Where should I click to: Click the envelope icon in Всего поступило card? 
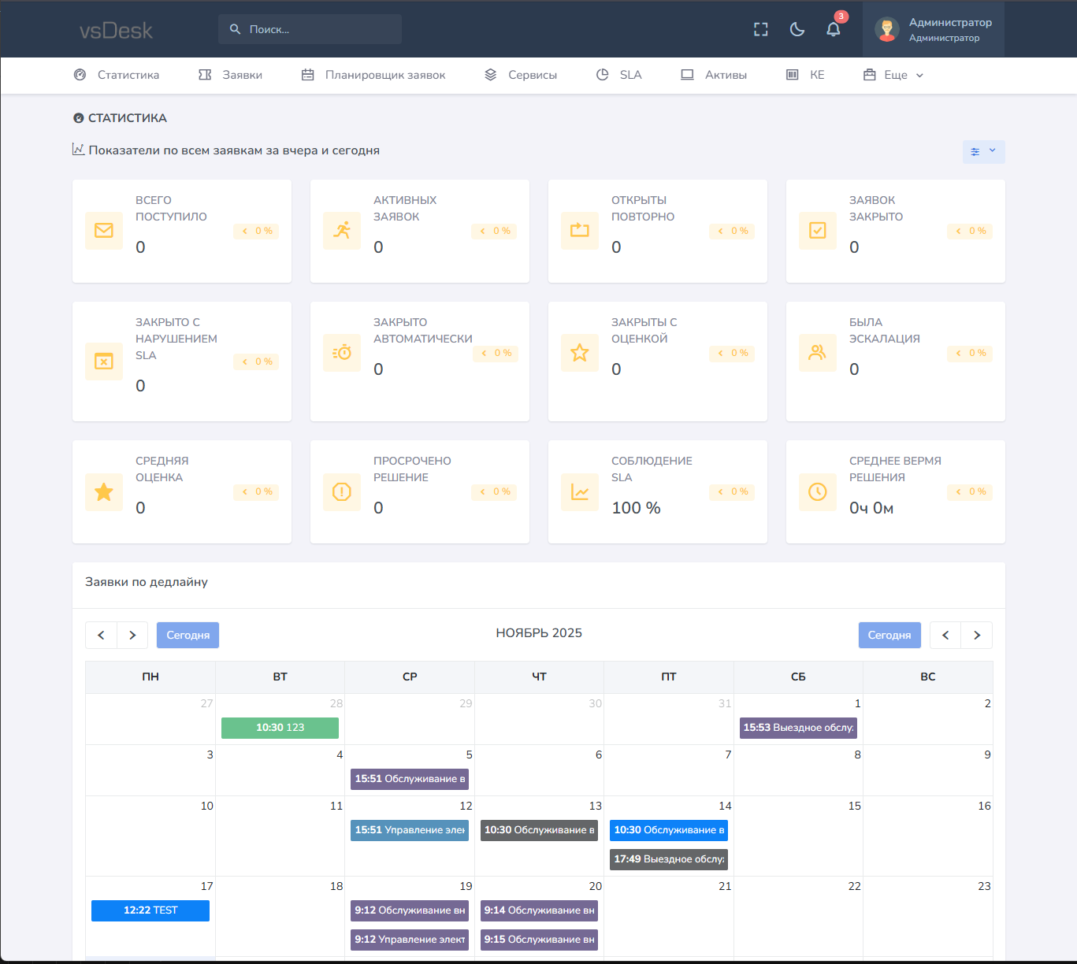coord(104,231)
